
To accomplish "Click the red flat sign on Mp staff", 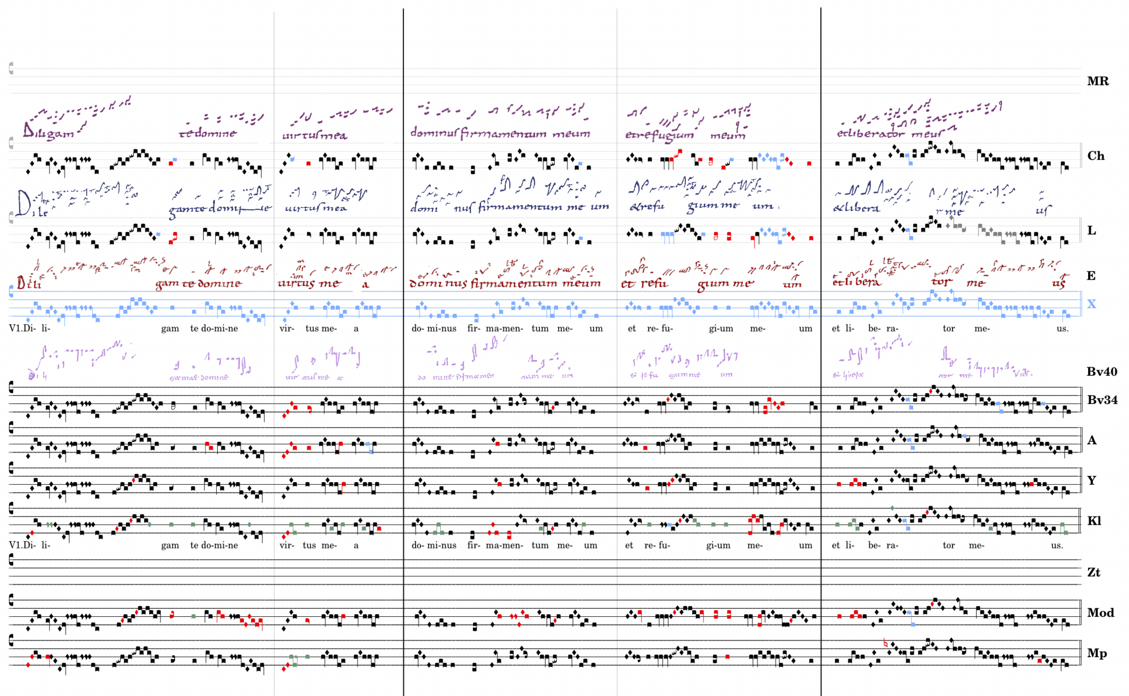I will pos(885,644).
